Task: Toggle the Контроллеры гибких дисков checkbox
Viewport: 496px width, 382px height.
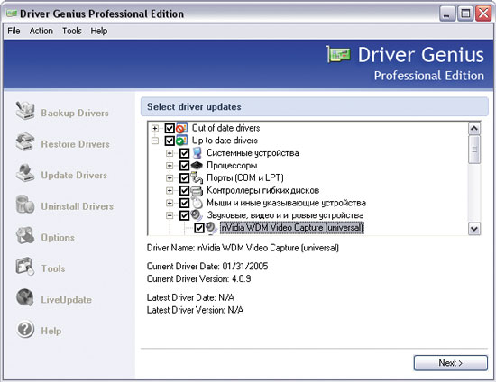Action: pyautogui.click(x=184, y=190)
